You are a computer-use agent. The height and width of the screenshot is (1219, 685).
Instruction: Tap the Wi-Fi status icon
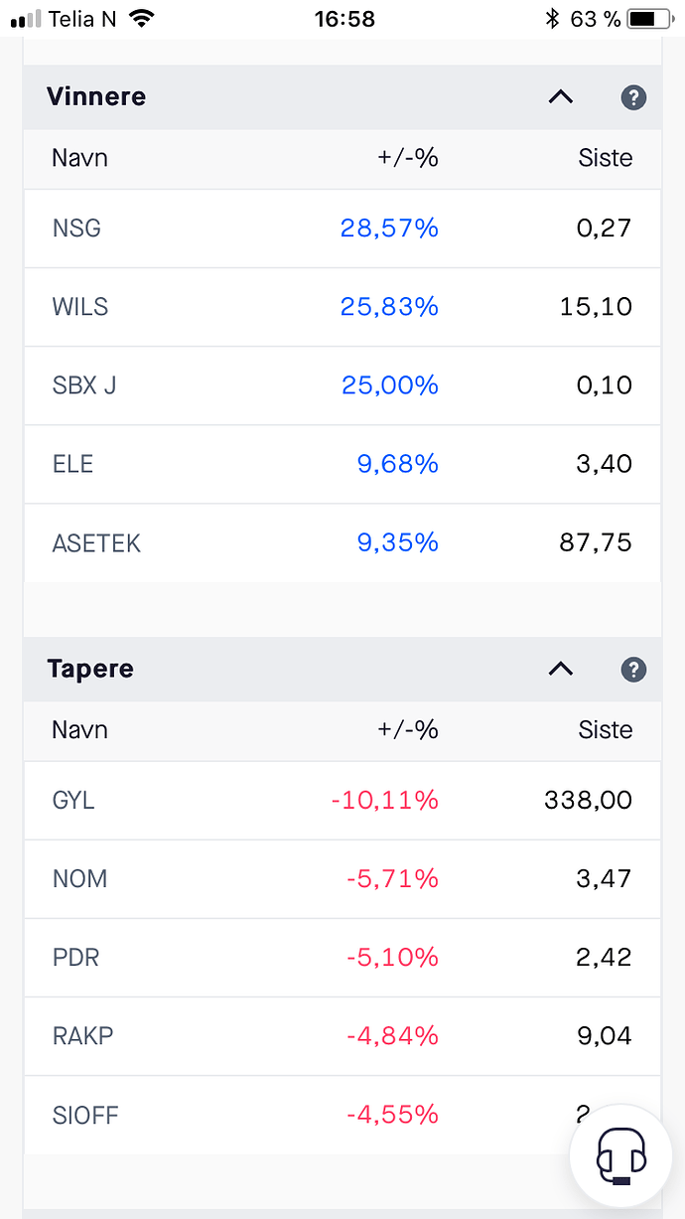pos(143,19)
